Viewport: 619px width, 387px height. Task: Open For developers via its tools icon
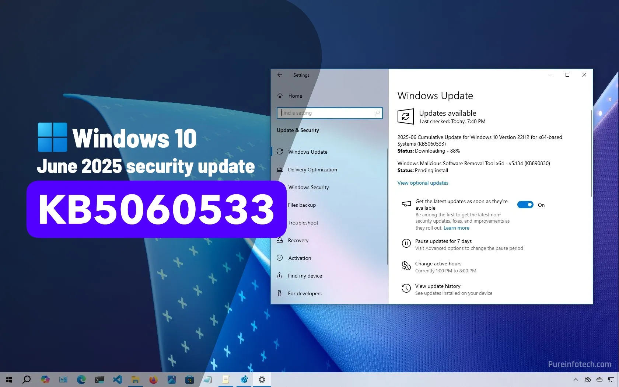coord(280,293)
